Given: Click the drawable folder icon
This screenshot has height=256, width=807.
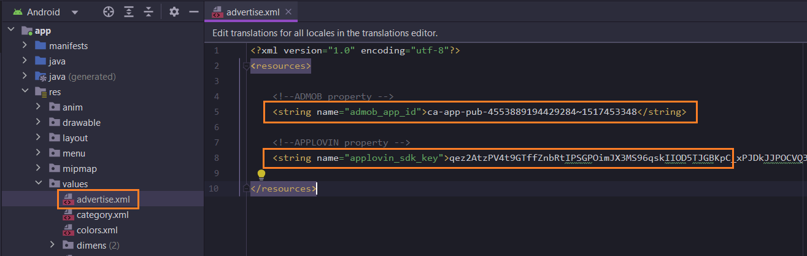Looking at the screenshot, I should 55,122.
